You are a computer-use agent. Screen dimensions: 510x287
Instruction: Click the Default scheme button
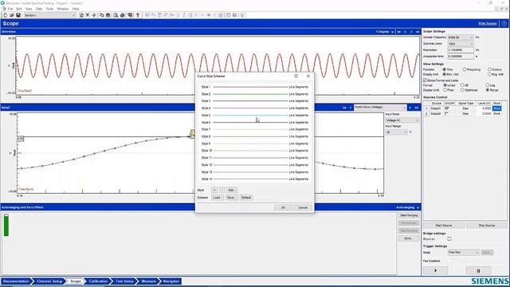246,198
